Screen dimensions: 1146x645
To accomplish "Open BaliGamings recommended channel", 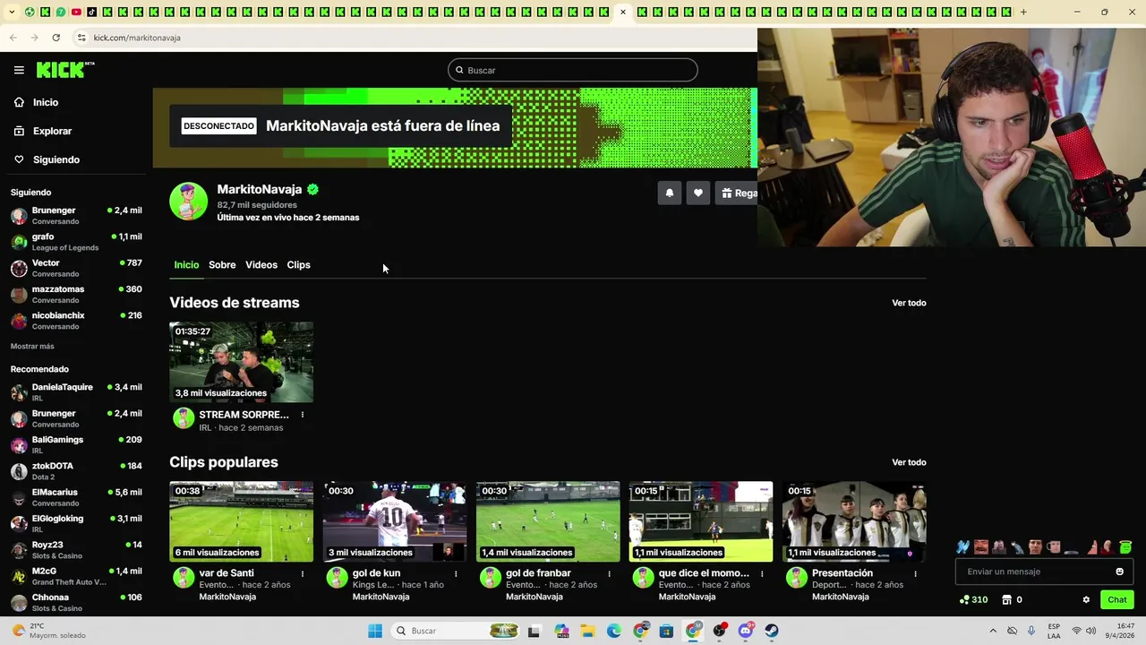I will pyautogui.click(x=76, y=445).
